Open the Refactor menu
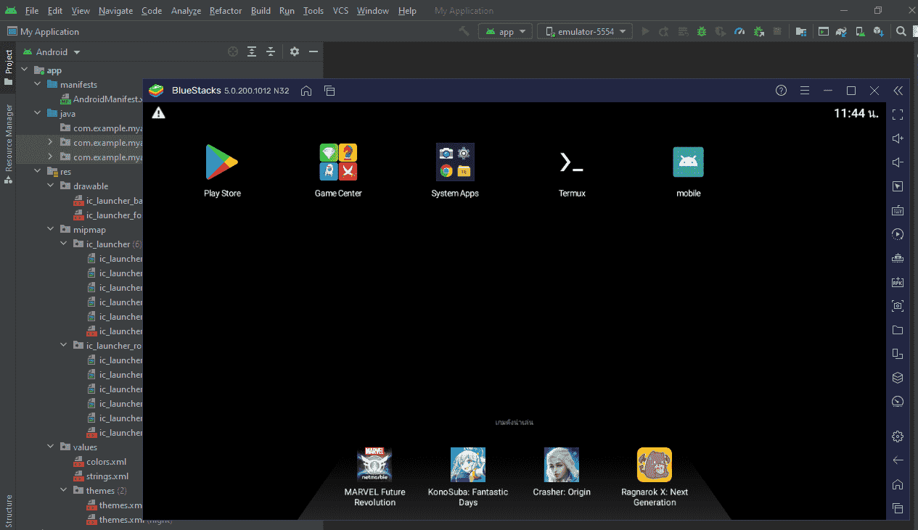Screen dimensions: 918x530 pyautogui.click(x=226, y=11)
